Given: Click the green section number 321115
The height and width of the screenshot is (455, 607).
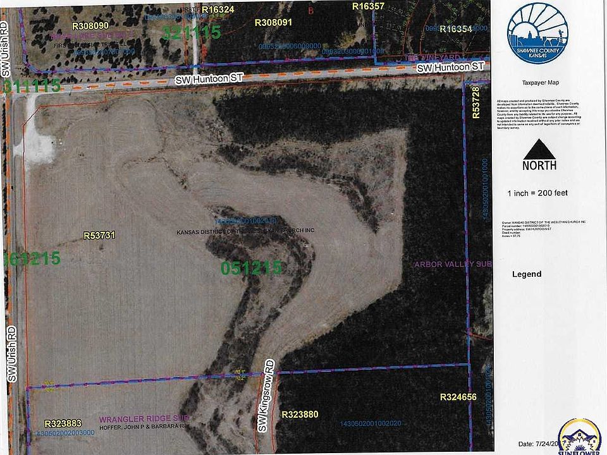Looking at the screenshot, I should point(192,32).
